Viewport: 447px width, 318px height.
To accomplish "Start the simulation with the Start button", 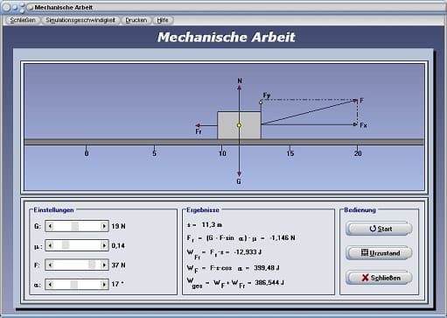I will pyautogui.click(x=379, y=229).
